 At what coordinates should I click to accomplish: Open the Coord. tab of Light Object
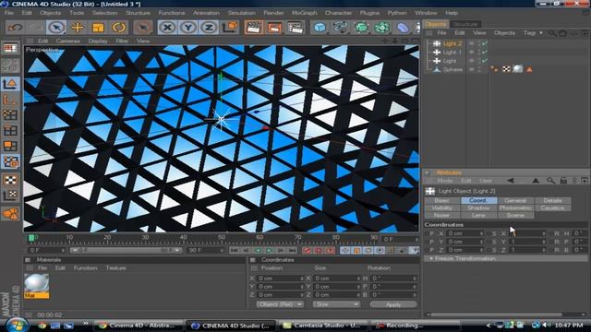click(478, 200)
